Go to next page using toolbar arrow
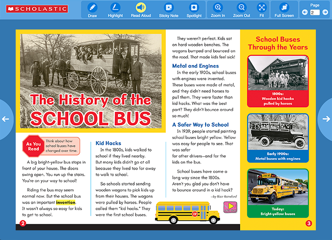Image resolution: width=332 pixels, height=240 pixels. click(x=325, y=12)
